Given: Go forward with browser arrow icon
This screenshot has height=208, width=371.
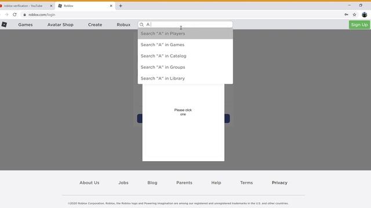Looking at the screenshot, I should pos(6,14).
